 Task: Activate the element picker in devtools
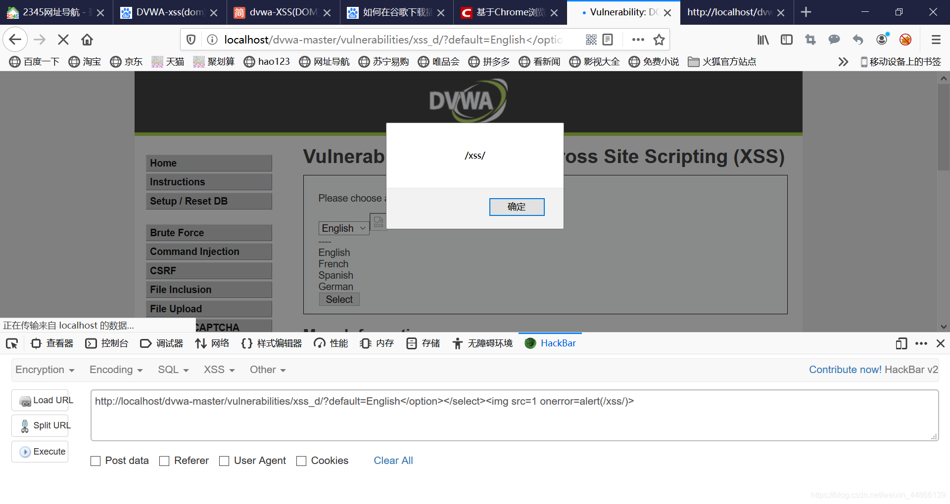pyautogui.click(x=12, y=343)
